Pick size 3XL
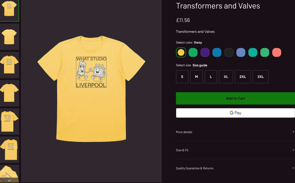The image size is (295, 183). pyautogui.click(x=260, y=77)
